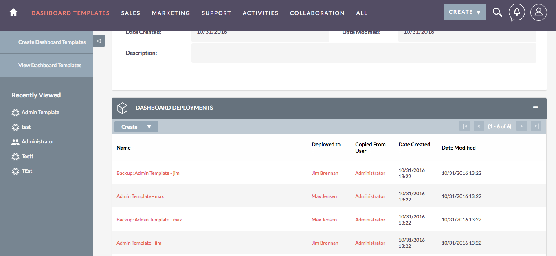The width and height of the screenshot is (556, 256).
Task: Click the Dashboard Deployments cube icon
Action: [122, 108]
